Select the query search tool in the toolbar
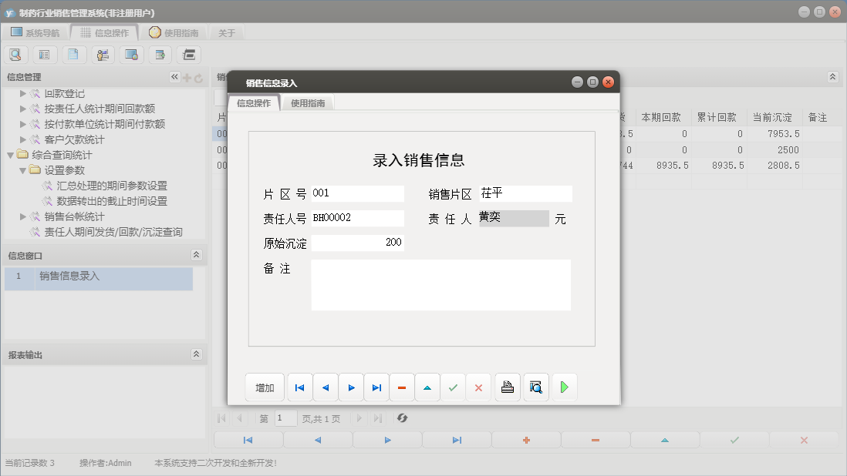 pyautogui.click(x=15, y=55)
